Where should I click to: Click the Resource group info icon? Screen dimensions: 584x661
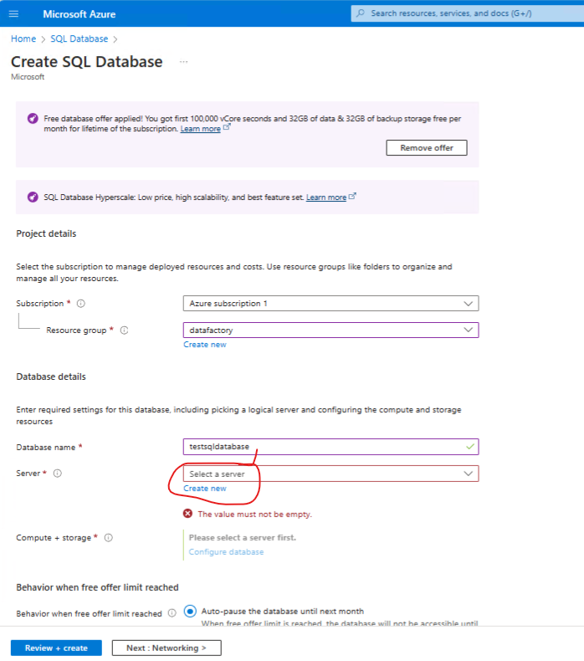point(124,330)
